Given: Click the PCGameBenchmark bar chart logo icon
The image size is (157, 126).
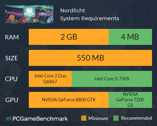Looking at the screenshot, I should point(9,119).
